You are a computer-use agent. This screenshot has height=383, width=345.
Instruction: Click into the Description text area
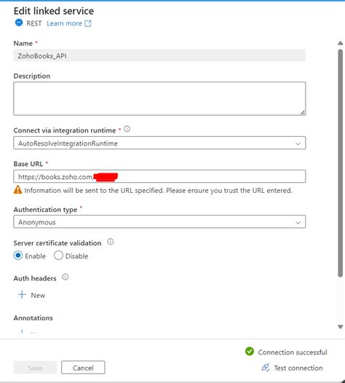[159, 98]
